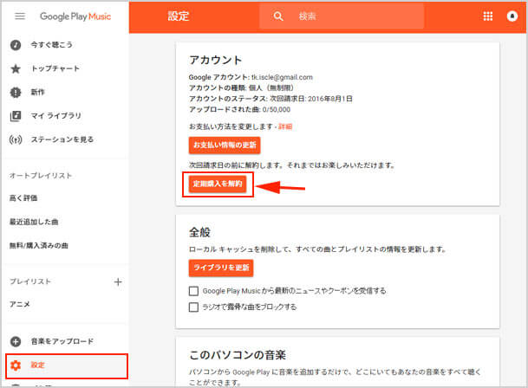The width and height of the screenshot is (528, 388).
Task: Check ラジオで露骨な曲をブロックする
Action: 193,307
